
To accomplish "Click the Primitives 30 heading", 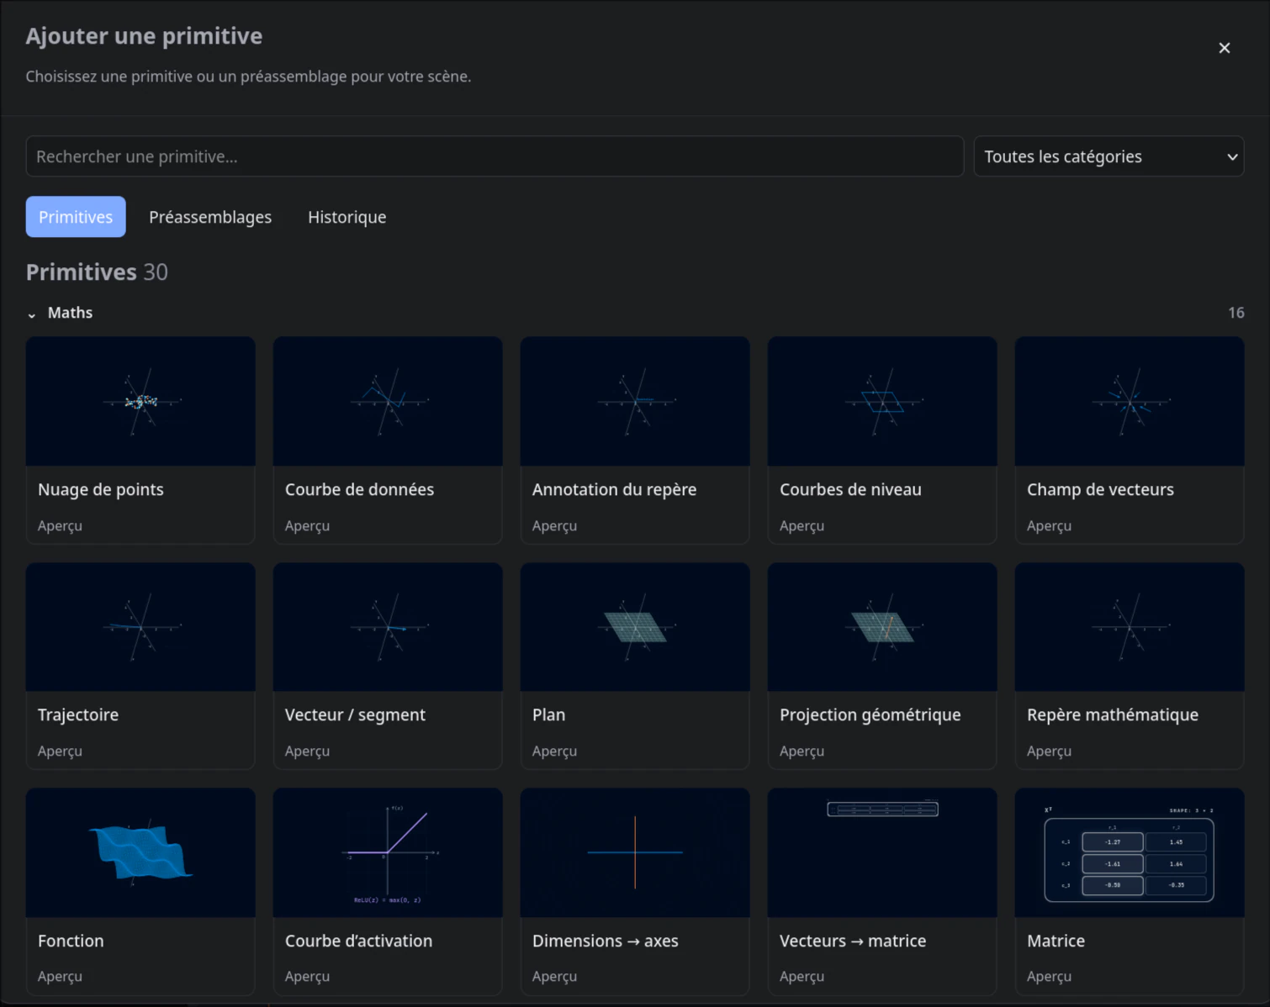I will [x=97, y=272].
